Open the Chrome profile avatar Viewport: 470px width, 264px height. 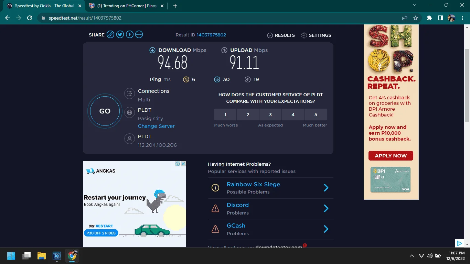(x=451, y=18)
